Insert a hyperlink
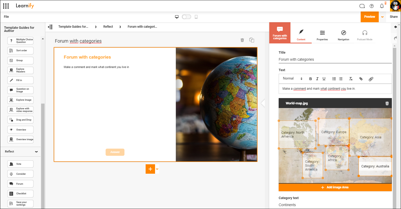 tap(361, 79)
